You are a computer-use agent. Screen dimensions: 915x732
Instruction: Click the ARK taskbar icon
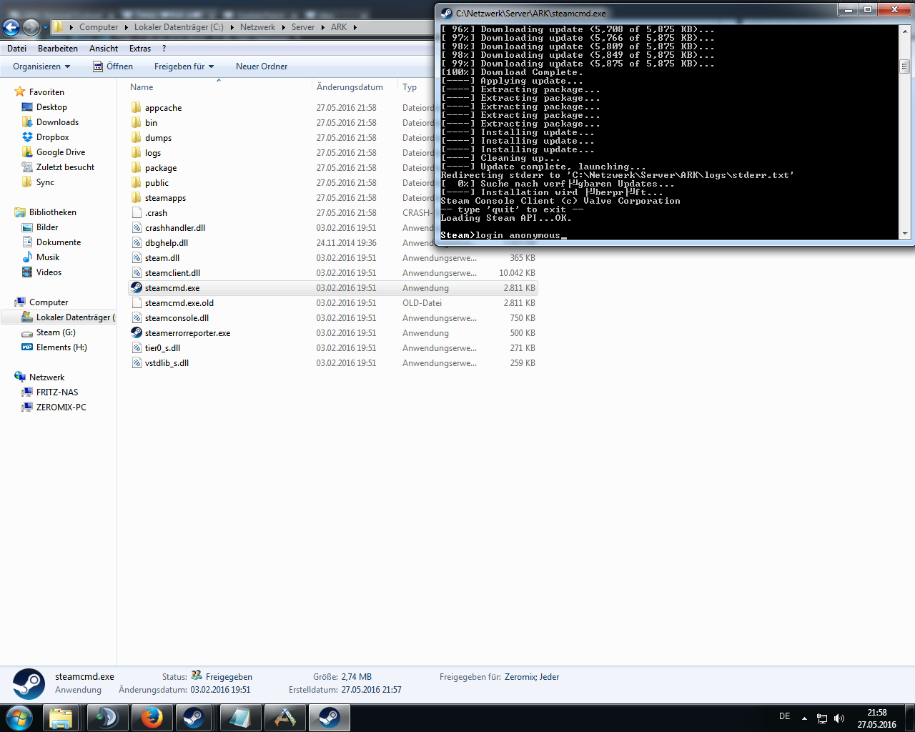[x=285, y=718]
